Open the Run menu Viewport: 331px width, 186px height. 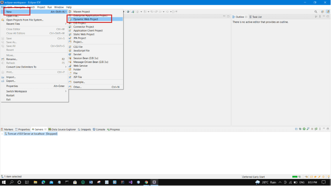[50, 7]
